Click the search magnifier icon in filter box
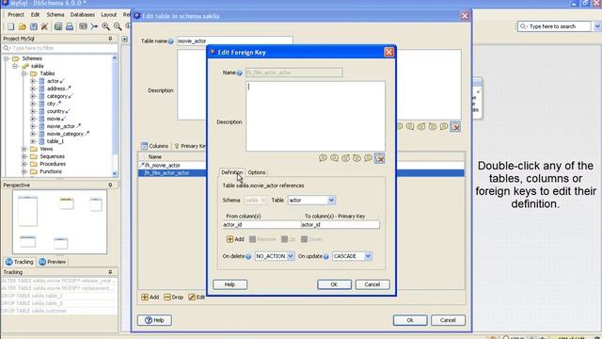602x339 pixels. 7,48
